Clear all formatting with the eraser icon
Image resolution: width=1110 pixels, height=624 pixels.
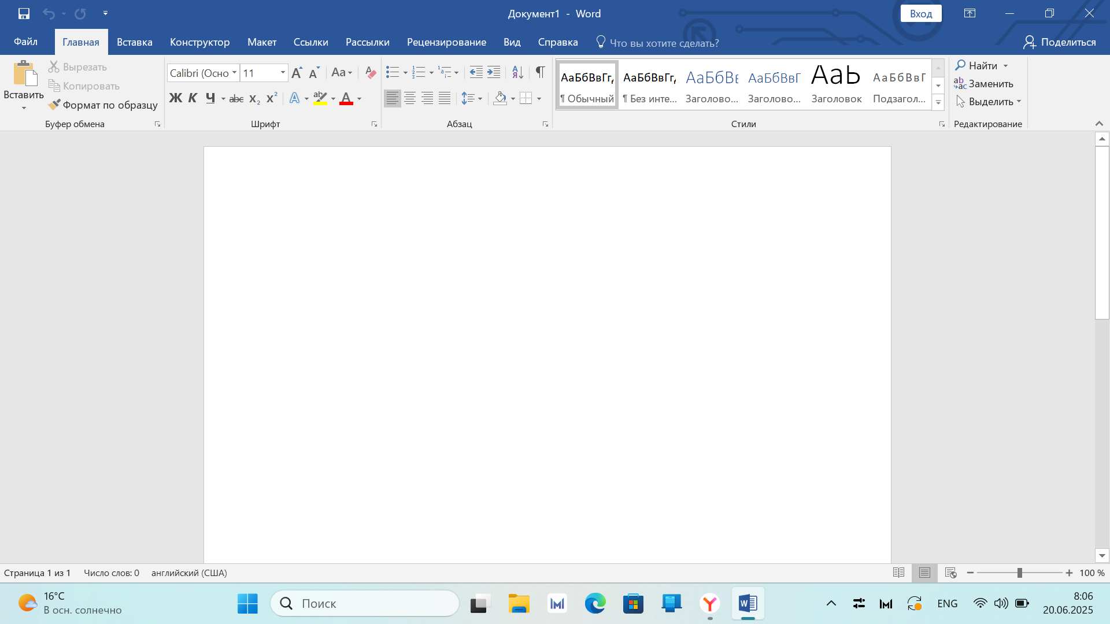[371, 73]
